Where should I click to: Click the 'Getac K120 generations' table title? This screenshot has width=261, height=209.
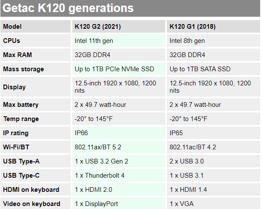68,8
